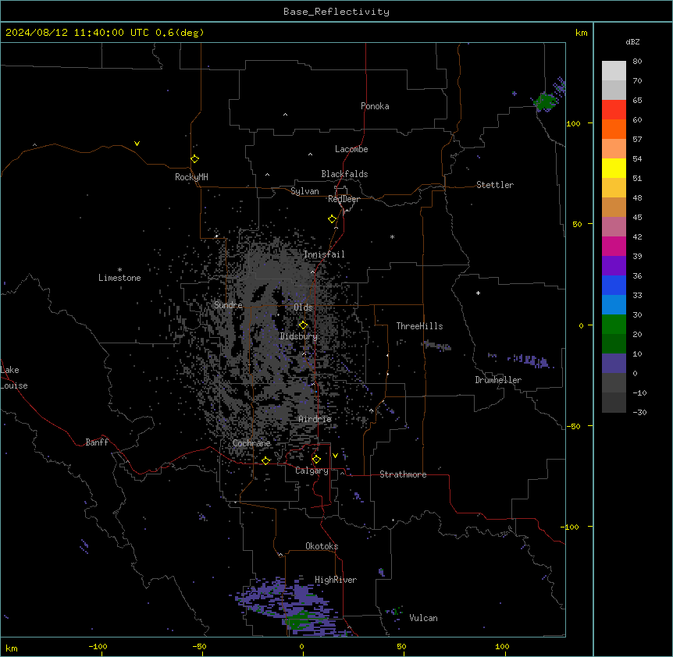Viewport: 673px width, 657px height.
Task: Click the green 30 dBZ legend swatch
Action: (614, 325)
